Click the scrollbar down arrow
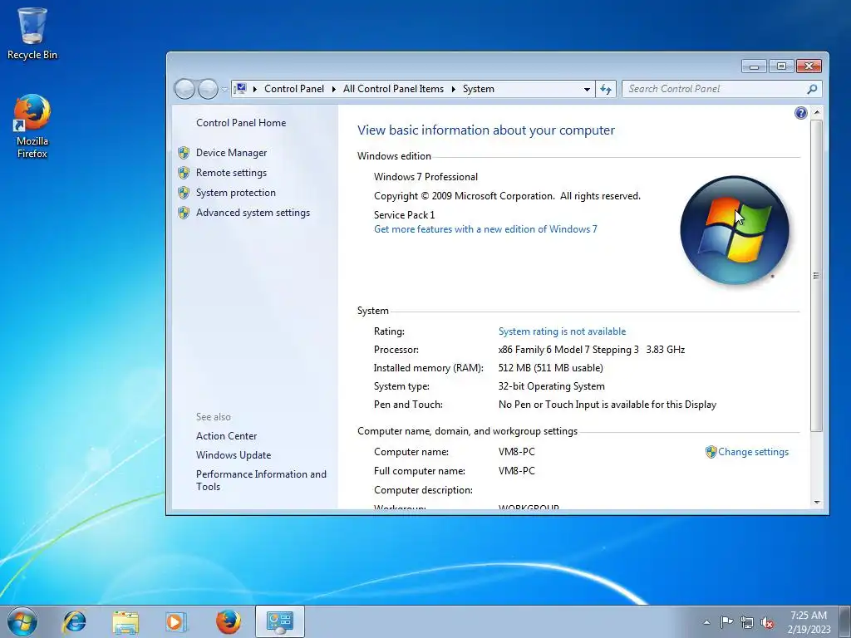Viewport: 851px width, 638px height. coord(816,503)
